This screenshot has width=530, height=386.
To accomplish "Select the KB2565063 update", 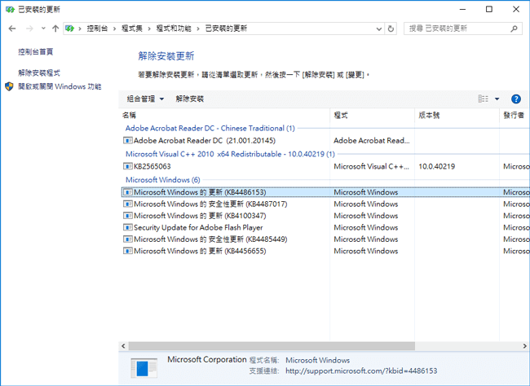I will 325,166.
